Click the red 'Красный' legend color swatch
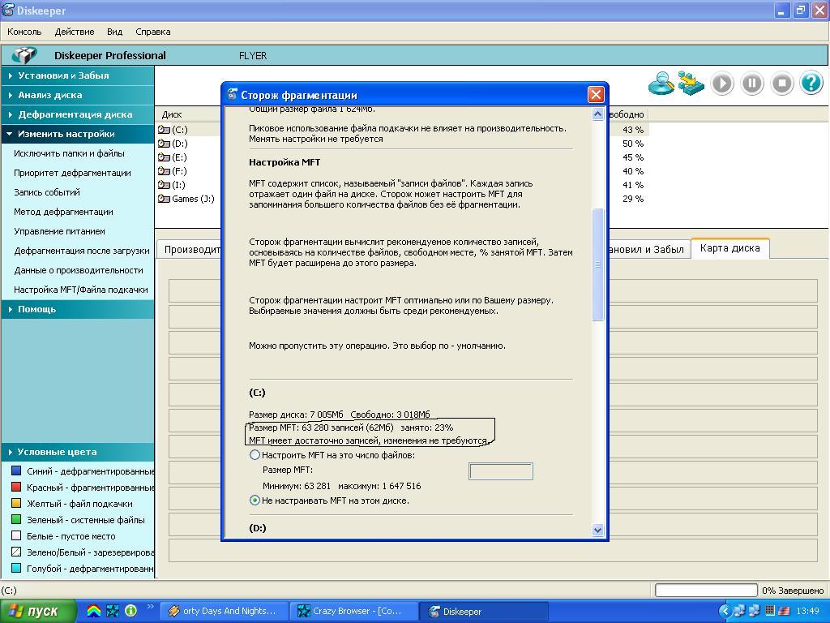 coord(16,488)
